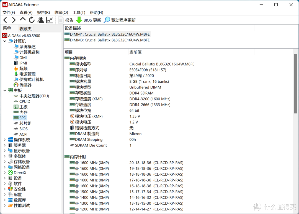Select DIMM1 Crucial Ballistix device row
The image size is (299, 214).
click(x=107, y=34)
